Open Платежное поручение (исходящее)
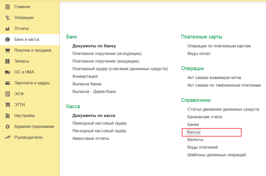The width and height of the screenshot is (266, 176). pos(107,54)
